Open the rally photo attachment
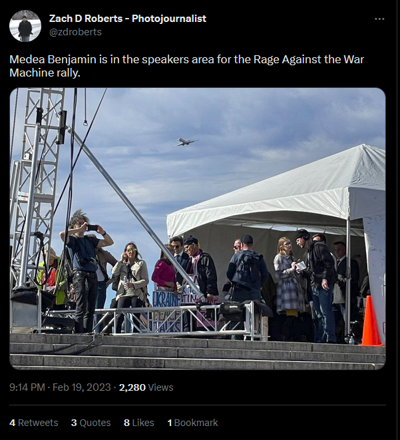400x440 pixels. click(198, 228)
